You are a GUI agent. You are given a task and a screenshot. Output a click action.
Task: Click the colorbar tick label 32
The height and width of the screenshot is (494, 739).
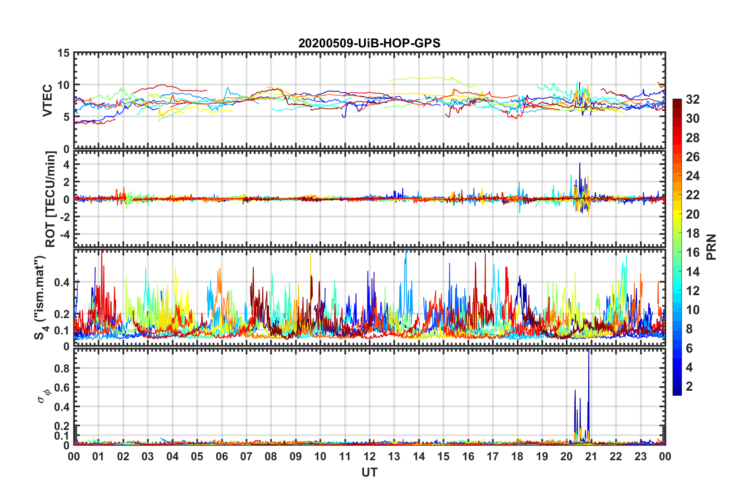pos(692,99)
